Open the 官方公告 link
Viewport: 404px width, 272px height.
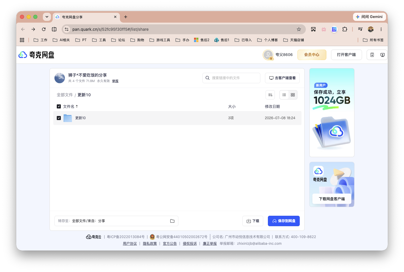coord(170,244)
